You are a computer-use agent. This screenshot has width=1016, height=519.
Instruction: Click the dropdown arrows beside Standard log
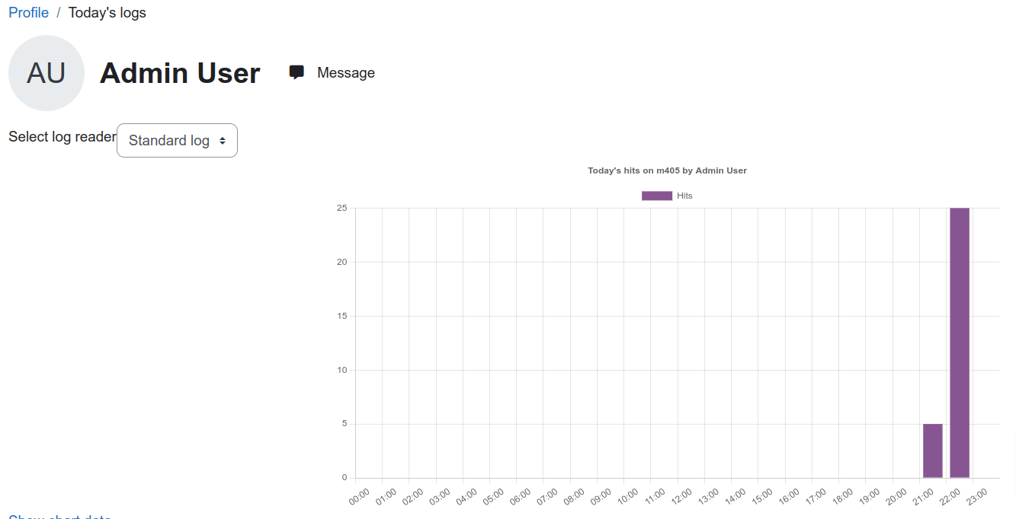(223, 141)
